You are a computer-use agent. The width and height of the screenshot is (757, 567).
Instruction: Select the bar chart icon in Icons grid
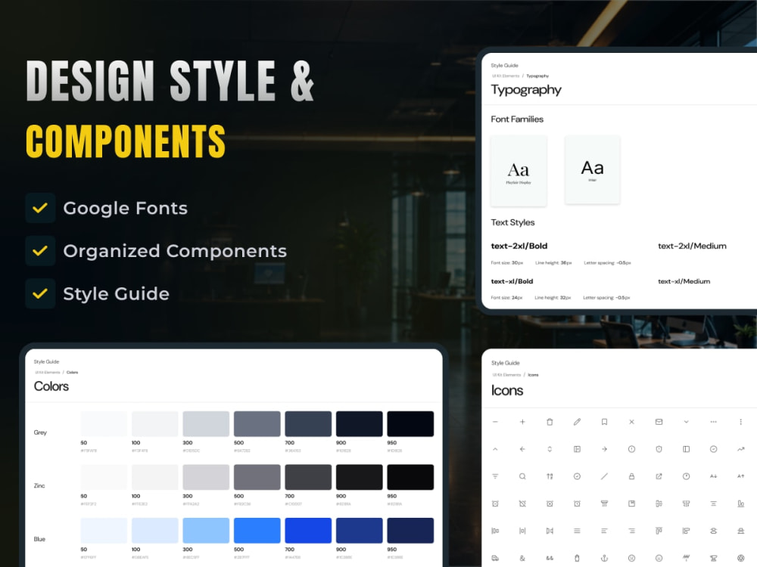click(x=740, y=503)
